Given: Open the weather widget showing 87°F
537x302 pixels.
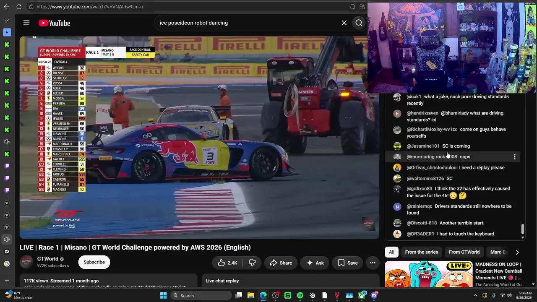Looking at the screenshot, I should [18, 295].
